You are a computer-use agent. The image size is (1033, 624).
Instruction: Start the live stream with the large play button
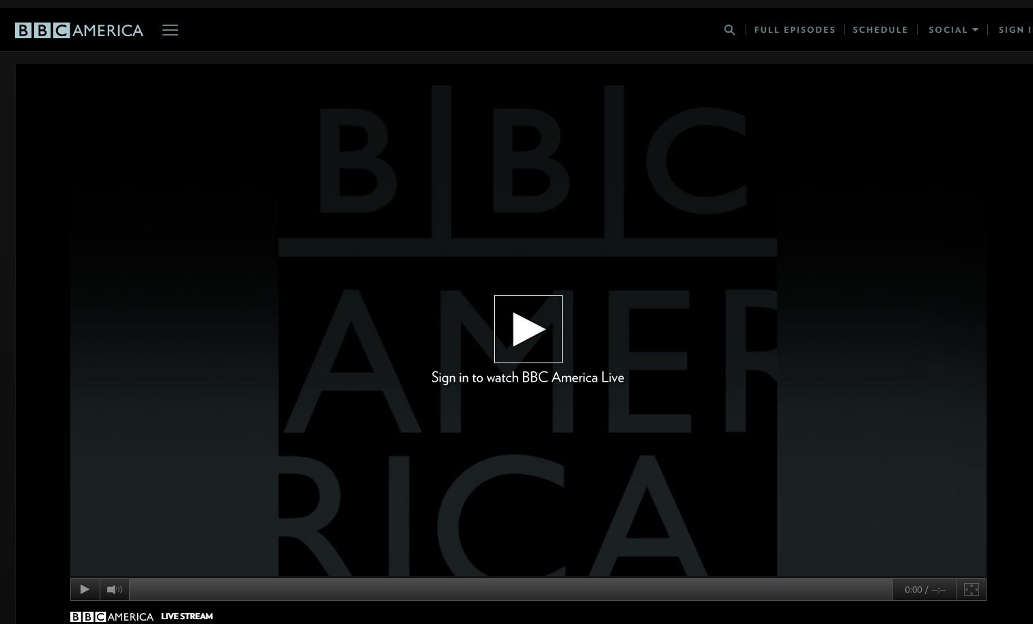(x=528, y=329)
